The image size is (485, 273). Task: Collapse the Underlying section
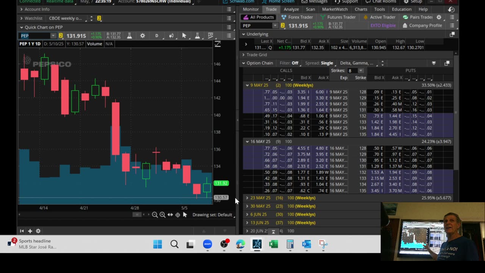pyautogui.click(x=243, y=34)
